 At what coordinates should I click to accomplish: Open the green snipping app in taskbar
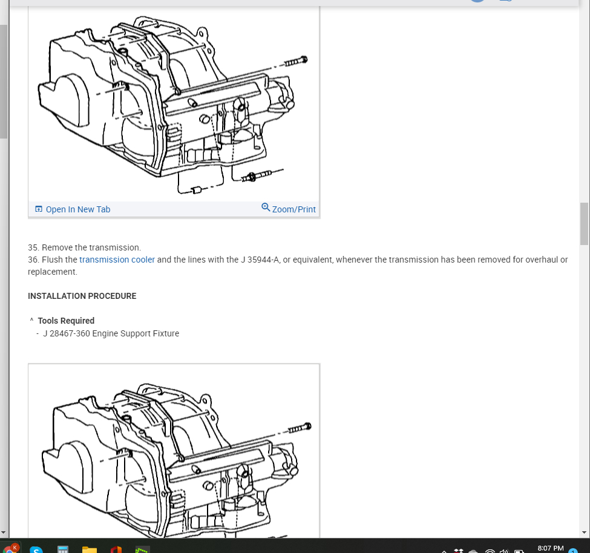click(142, 549)
